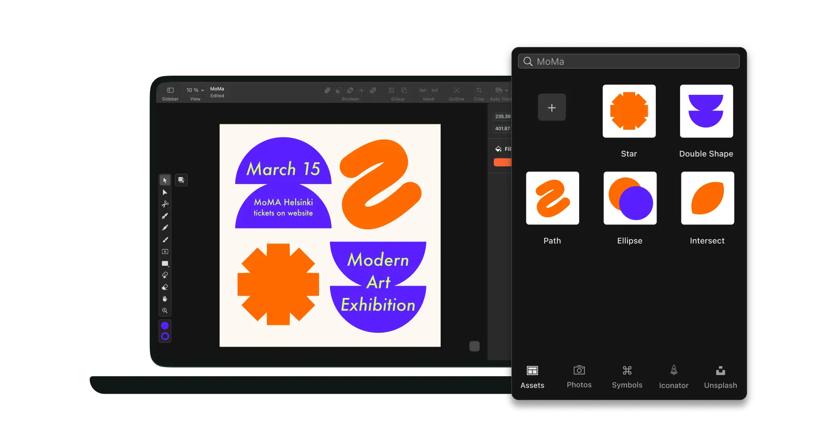This screenshot has width=836, height=448.
Task: Click the purple fill color swatch
Action: click(165, 326)
